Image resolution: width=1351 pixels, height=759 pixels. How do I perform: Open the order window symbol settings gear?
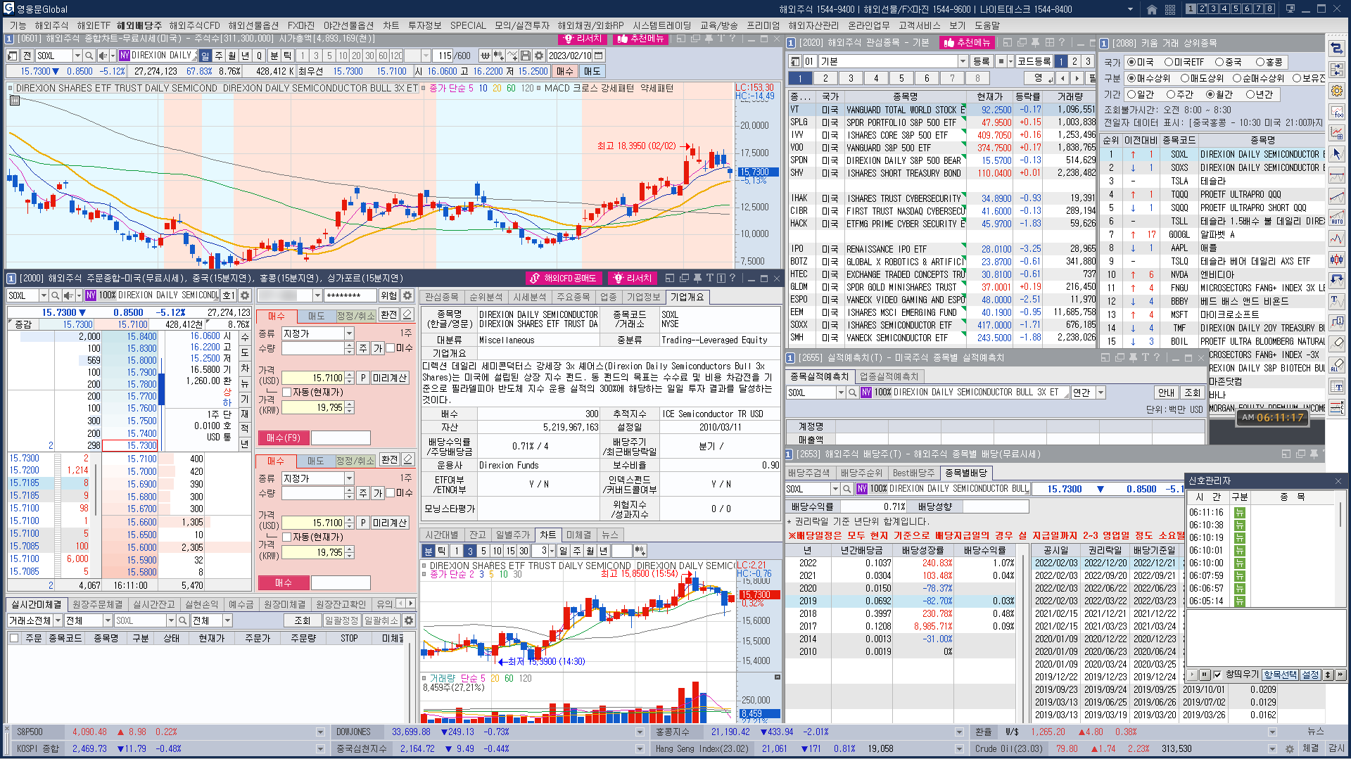245,295
